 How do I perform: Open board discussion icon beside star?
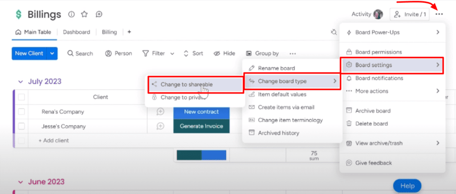point(99,14)
